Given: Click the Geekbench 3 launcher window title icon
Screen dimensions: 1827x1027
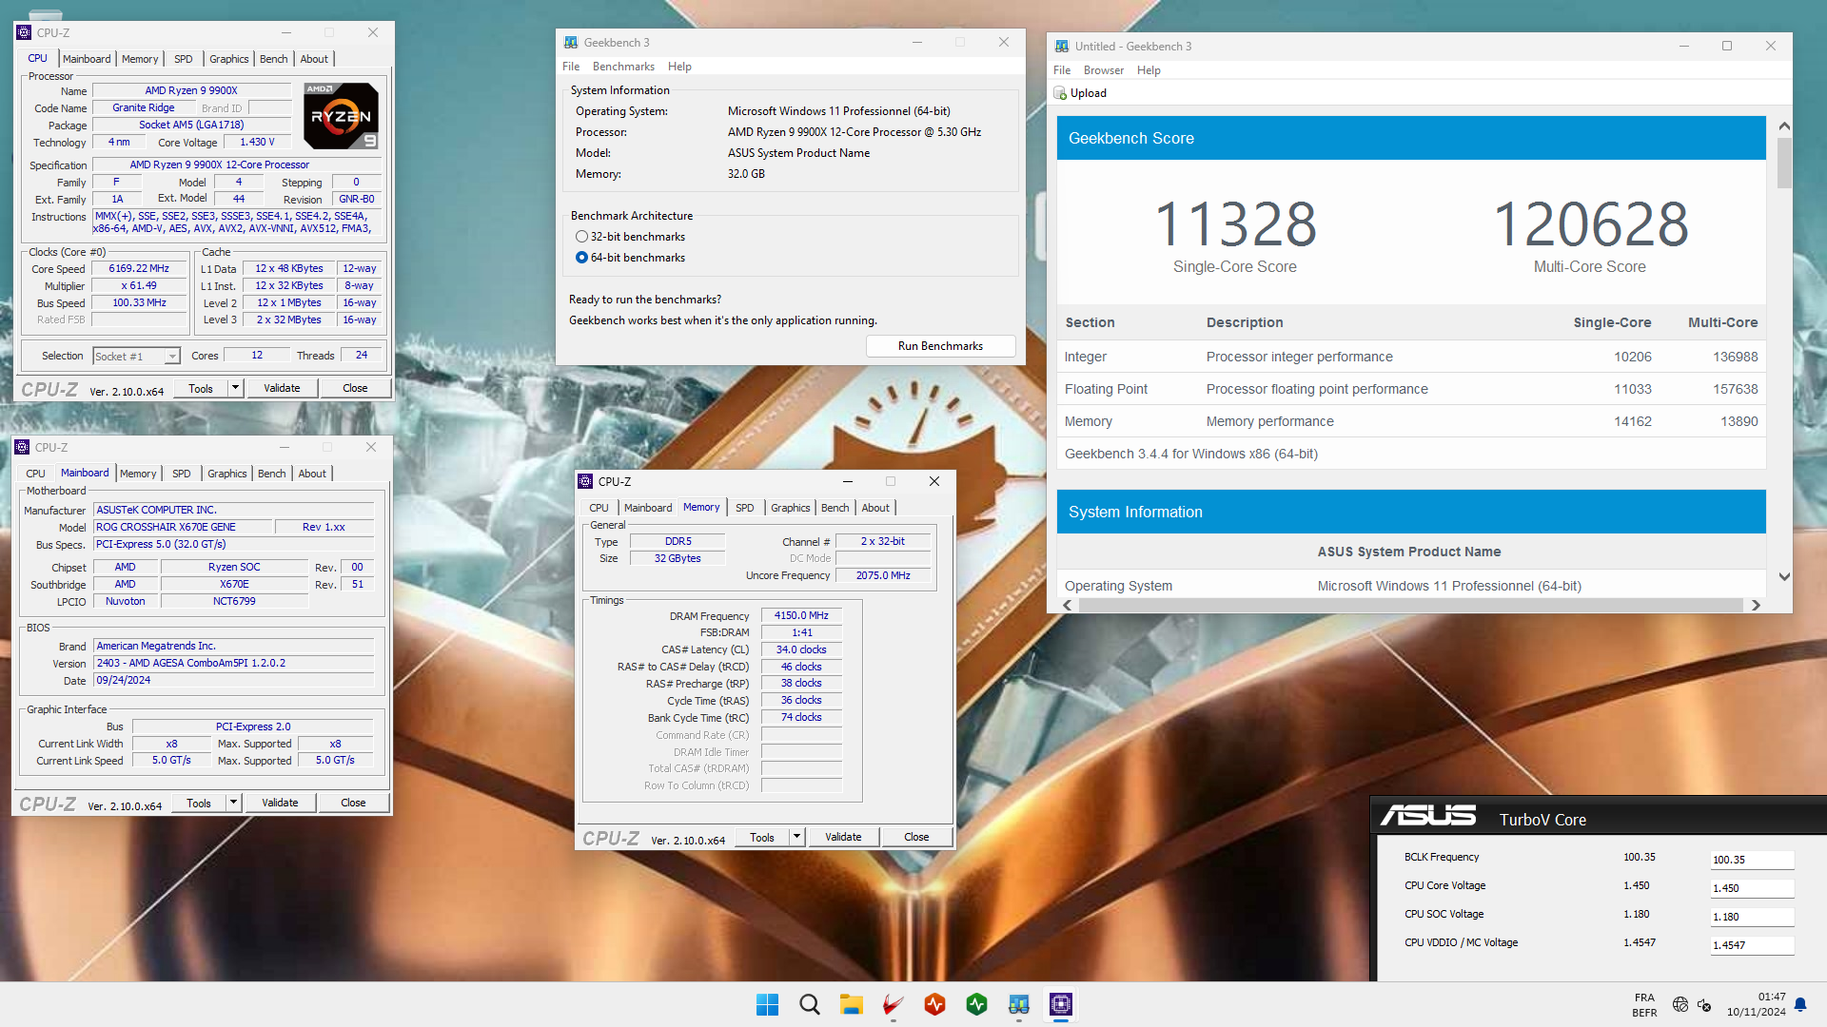Looking at the screenshot, I should [x=571, y=42].
